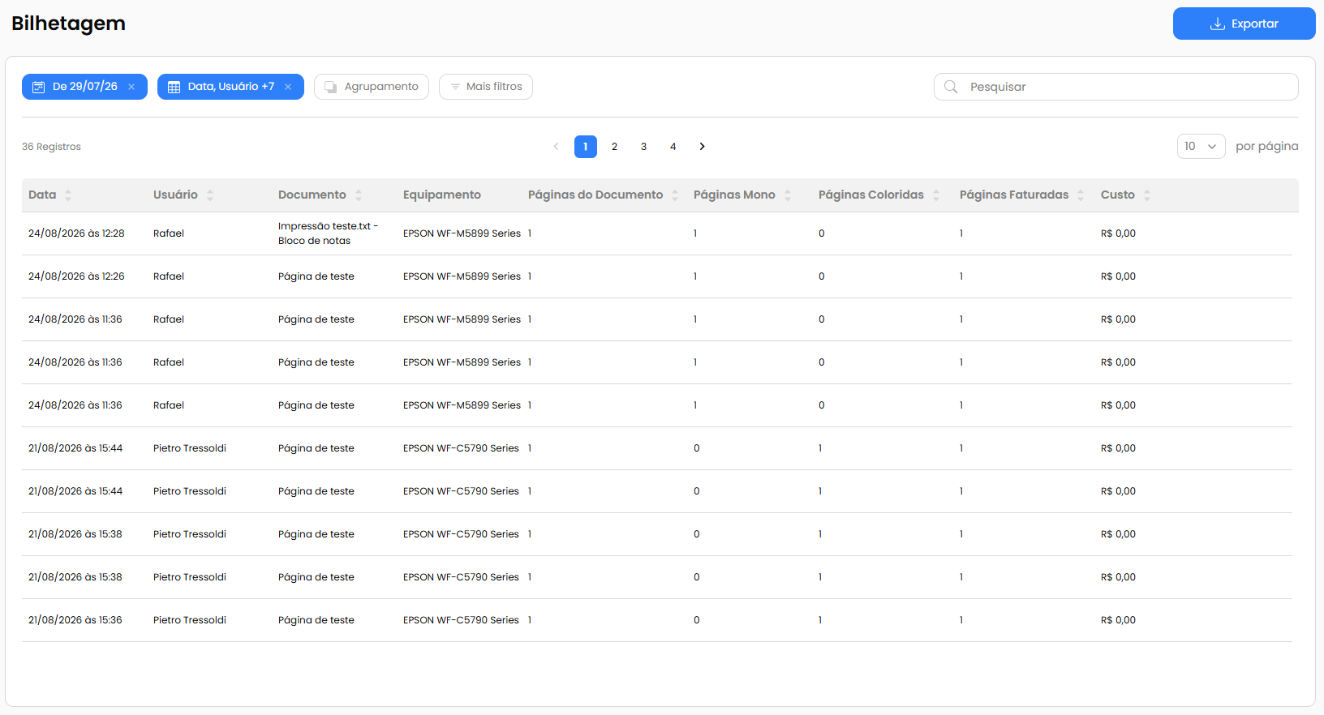Remove the De 29/07/26 date filter
This screenshot has height=715, width=1324.
[131, 87]
